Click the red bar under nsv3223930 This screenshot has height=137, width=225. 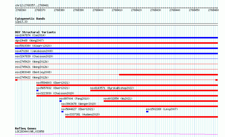(127, 96)
